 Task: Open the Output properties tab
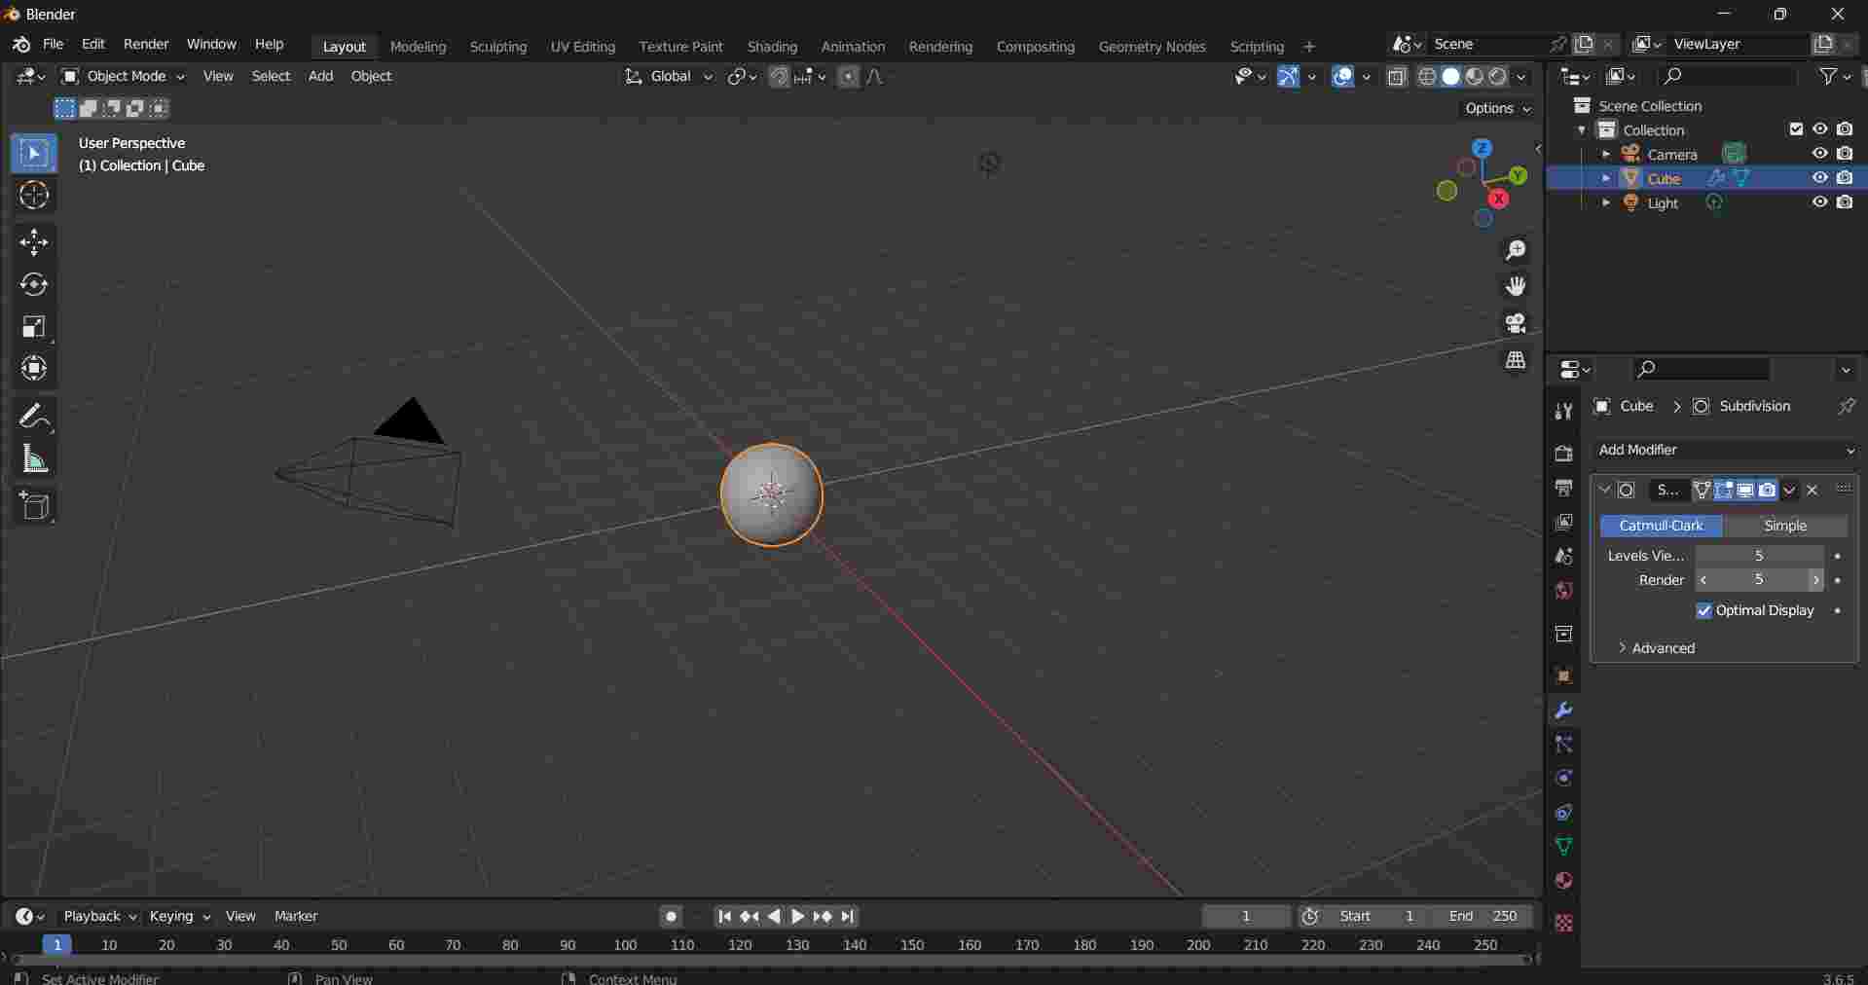point(1563,488)
